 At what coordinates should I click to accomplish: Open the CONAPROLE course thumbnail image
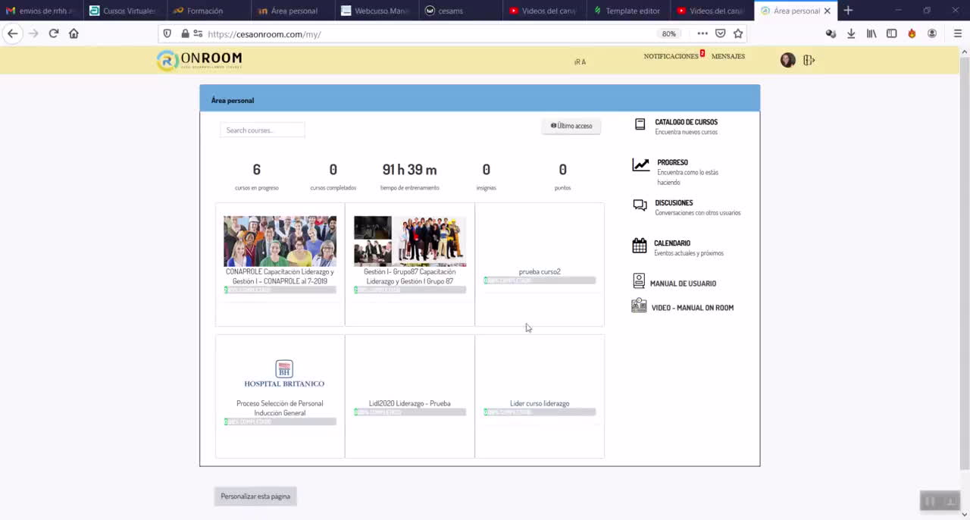pos(280,241)
